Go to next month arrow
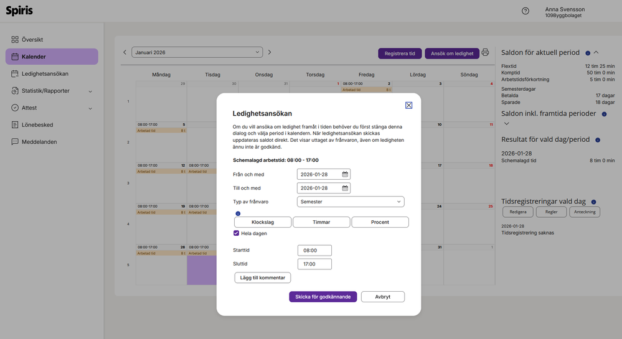 click(x=270, y=53)
